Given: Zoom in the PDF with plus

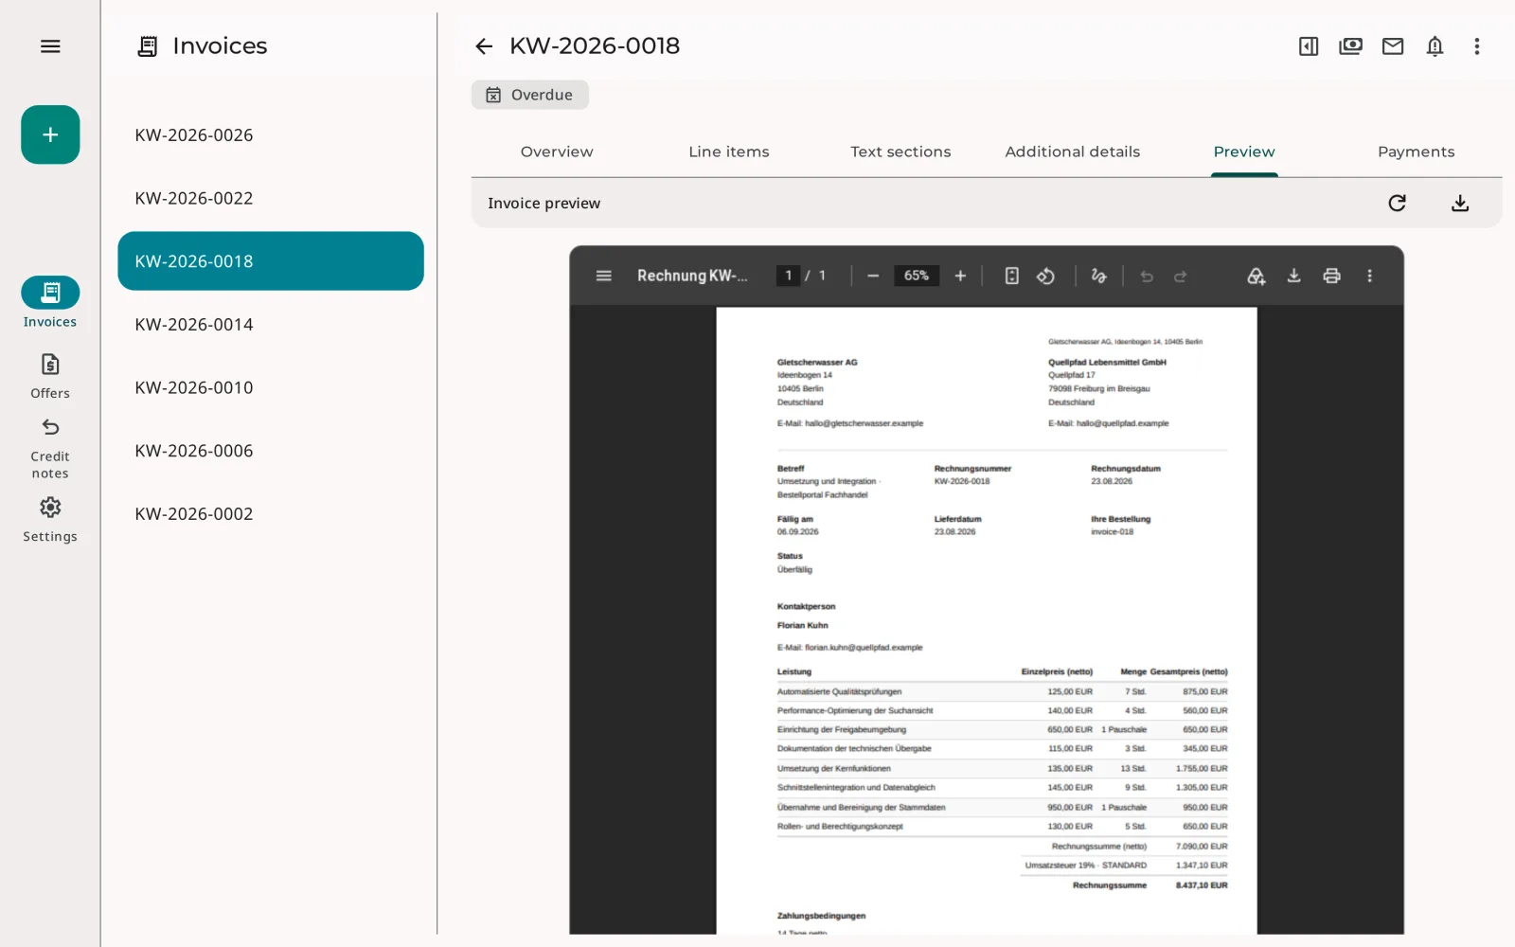Looking at the screenshot, I should (960, 276).
